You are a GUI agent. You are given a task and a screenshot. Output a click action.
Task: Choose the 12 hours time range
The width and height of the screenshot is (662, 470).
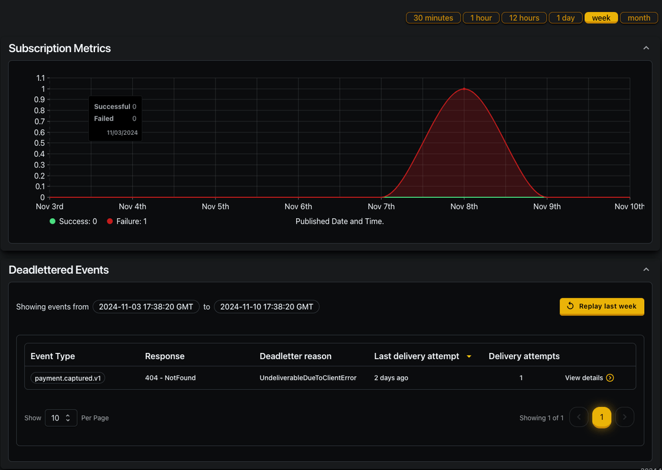(x=524, y=18)
